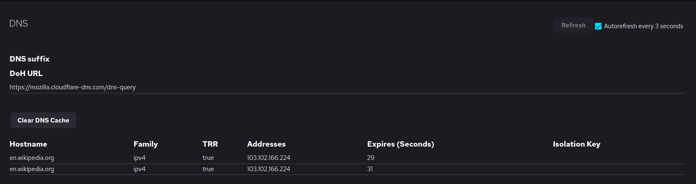Viewport: 696px width, 184px height.
Task: Click the Addresses column header
Action: coord(266,144)
